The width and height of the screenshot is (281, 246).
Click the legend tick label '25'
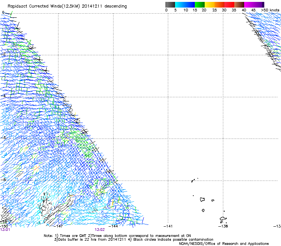pos(215,10)
